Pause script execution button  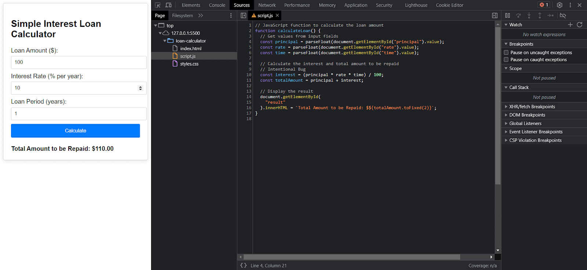pyautogui.click(x=508, y=15)
